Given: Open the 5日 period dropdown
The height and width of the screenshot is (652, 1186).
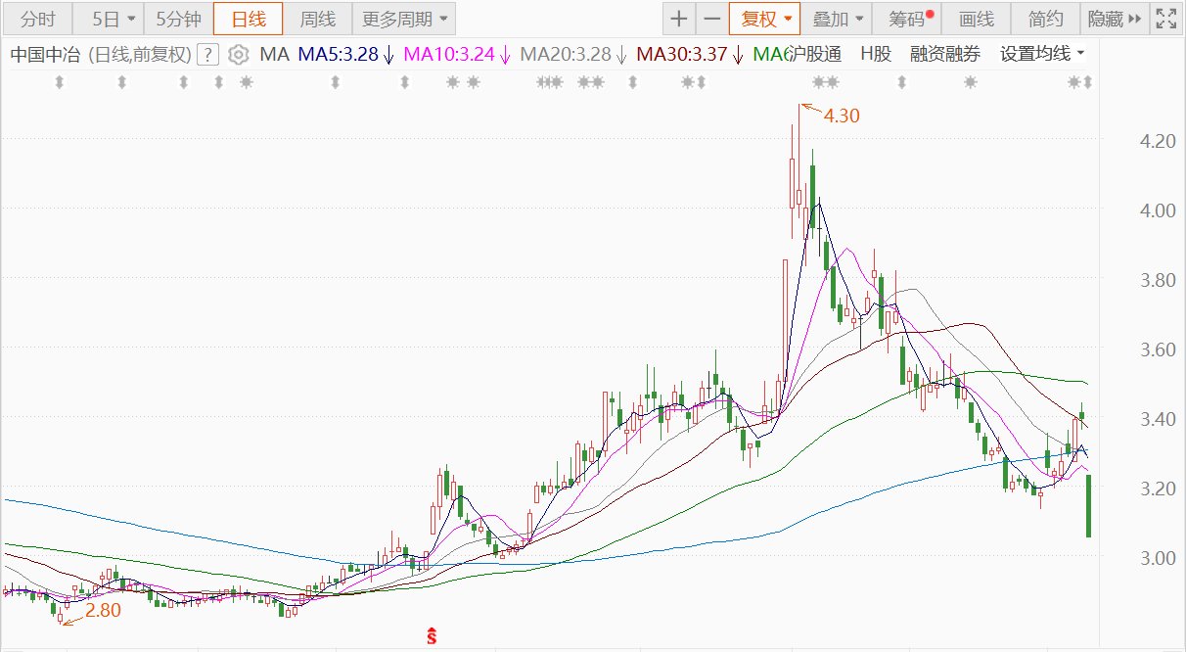Looking at the screenshot, I should tap(114, 19).
